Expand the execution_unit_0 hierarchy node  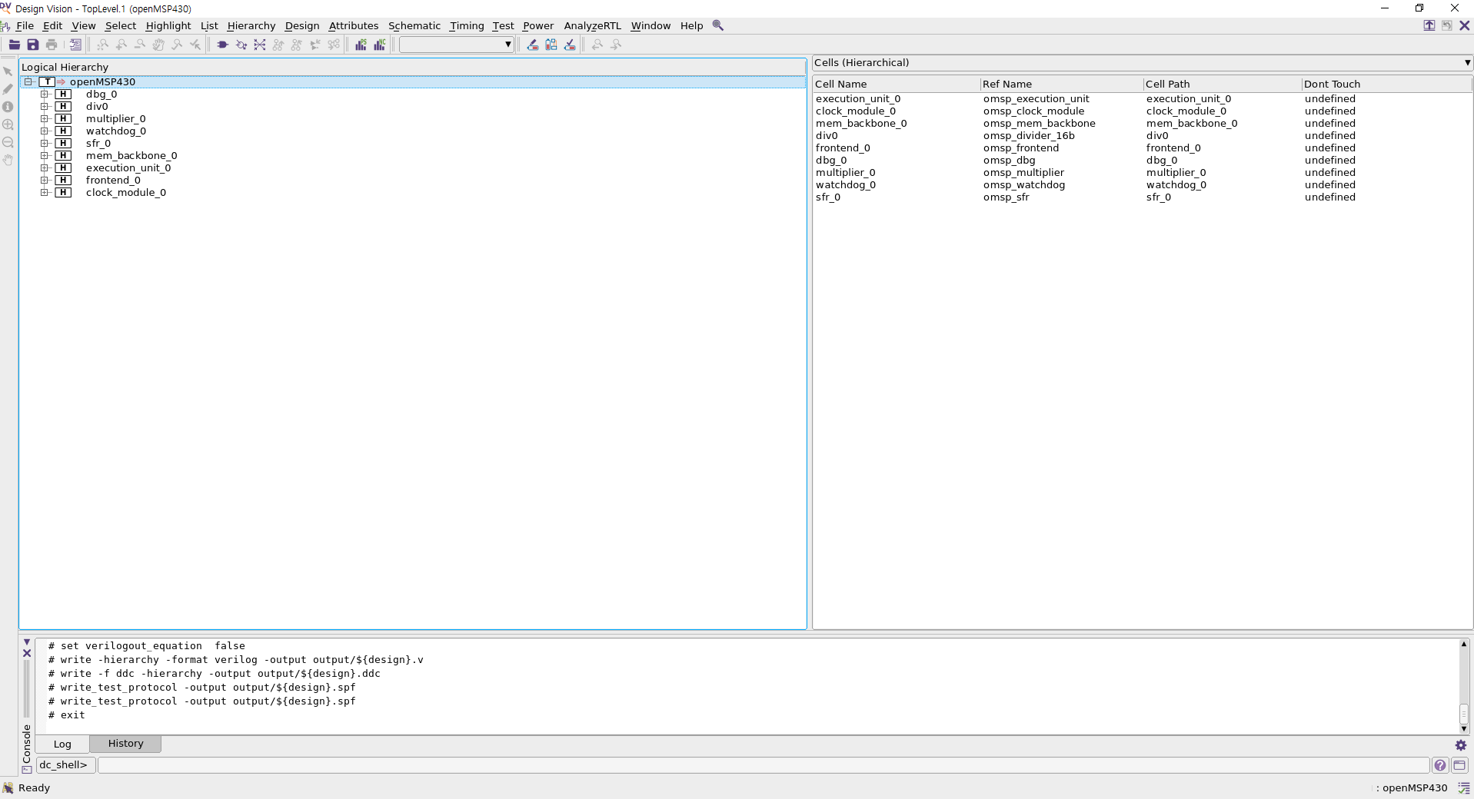(x=44, y=168)
